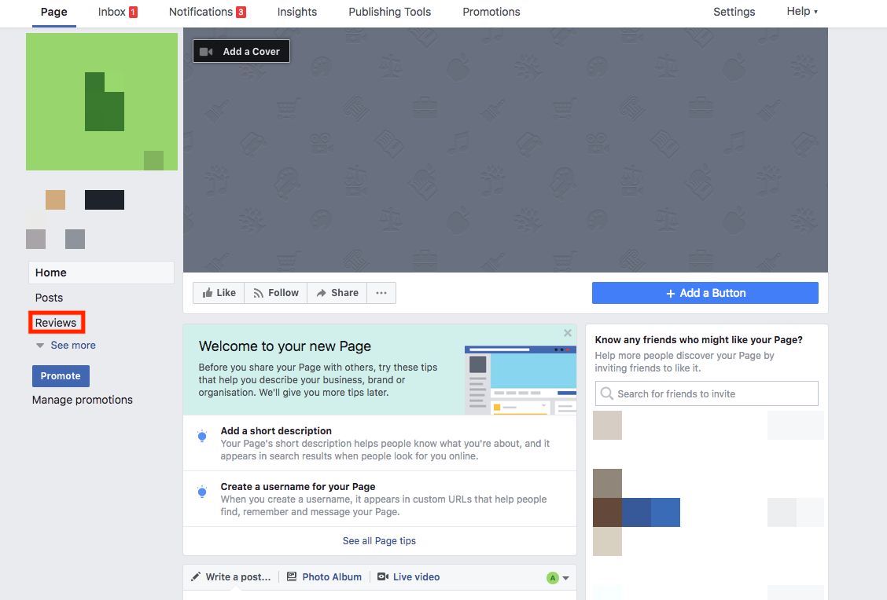This screenshot has height=600, width=887.
Task: Open See all Page tips link
Action: pyautogui.click(x=379, y=541)
